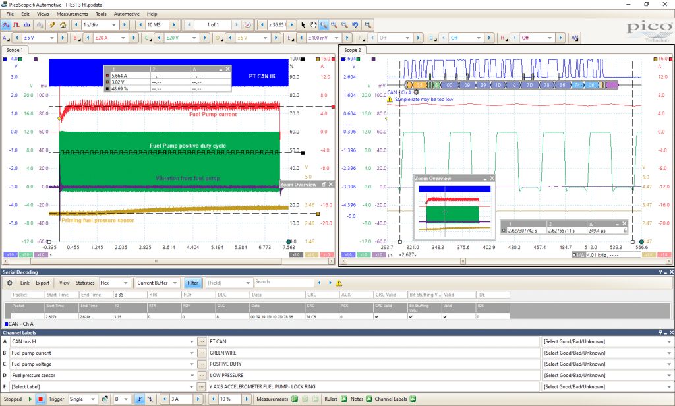Add a measurement with plus icon
The height and width of the screenshot is (406, 675).
tap(295, 399)
